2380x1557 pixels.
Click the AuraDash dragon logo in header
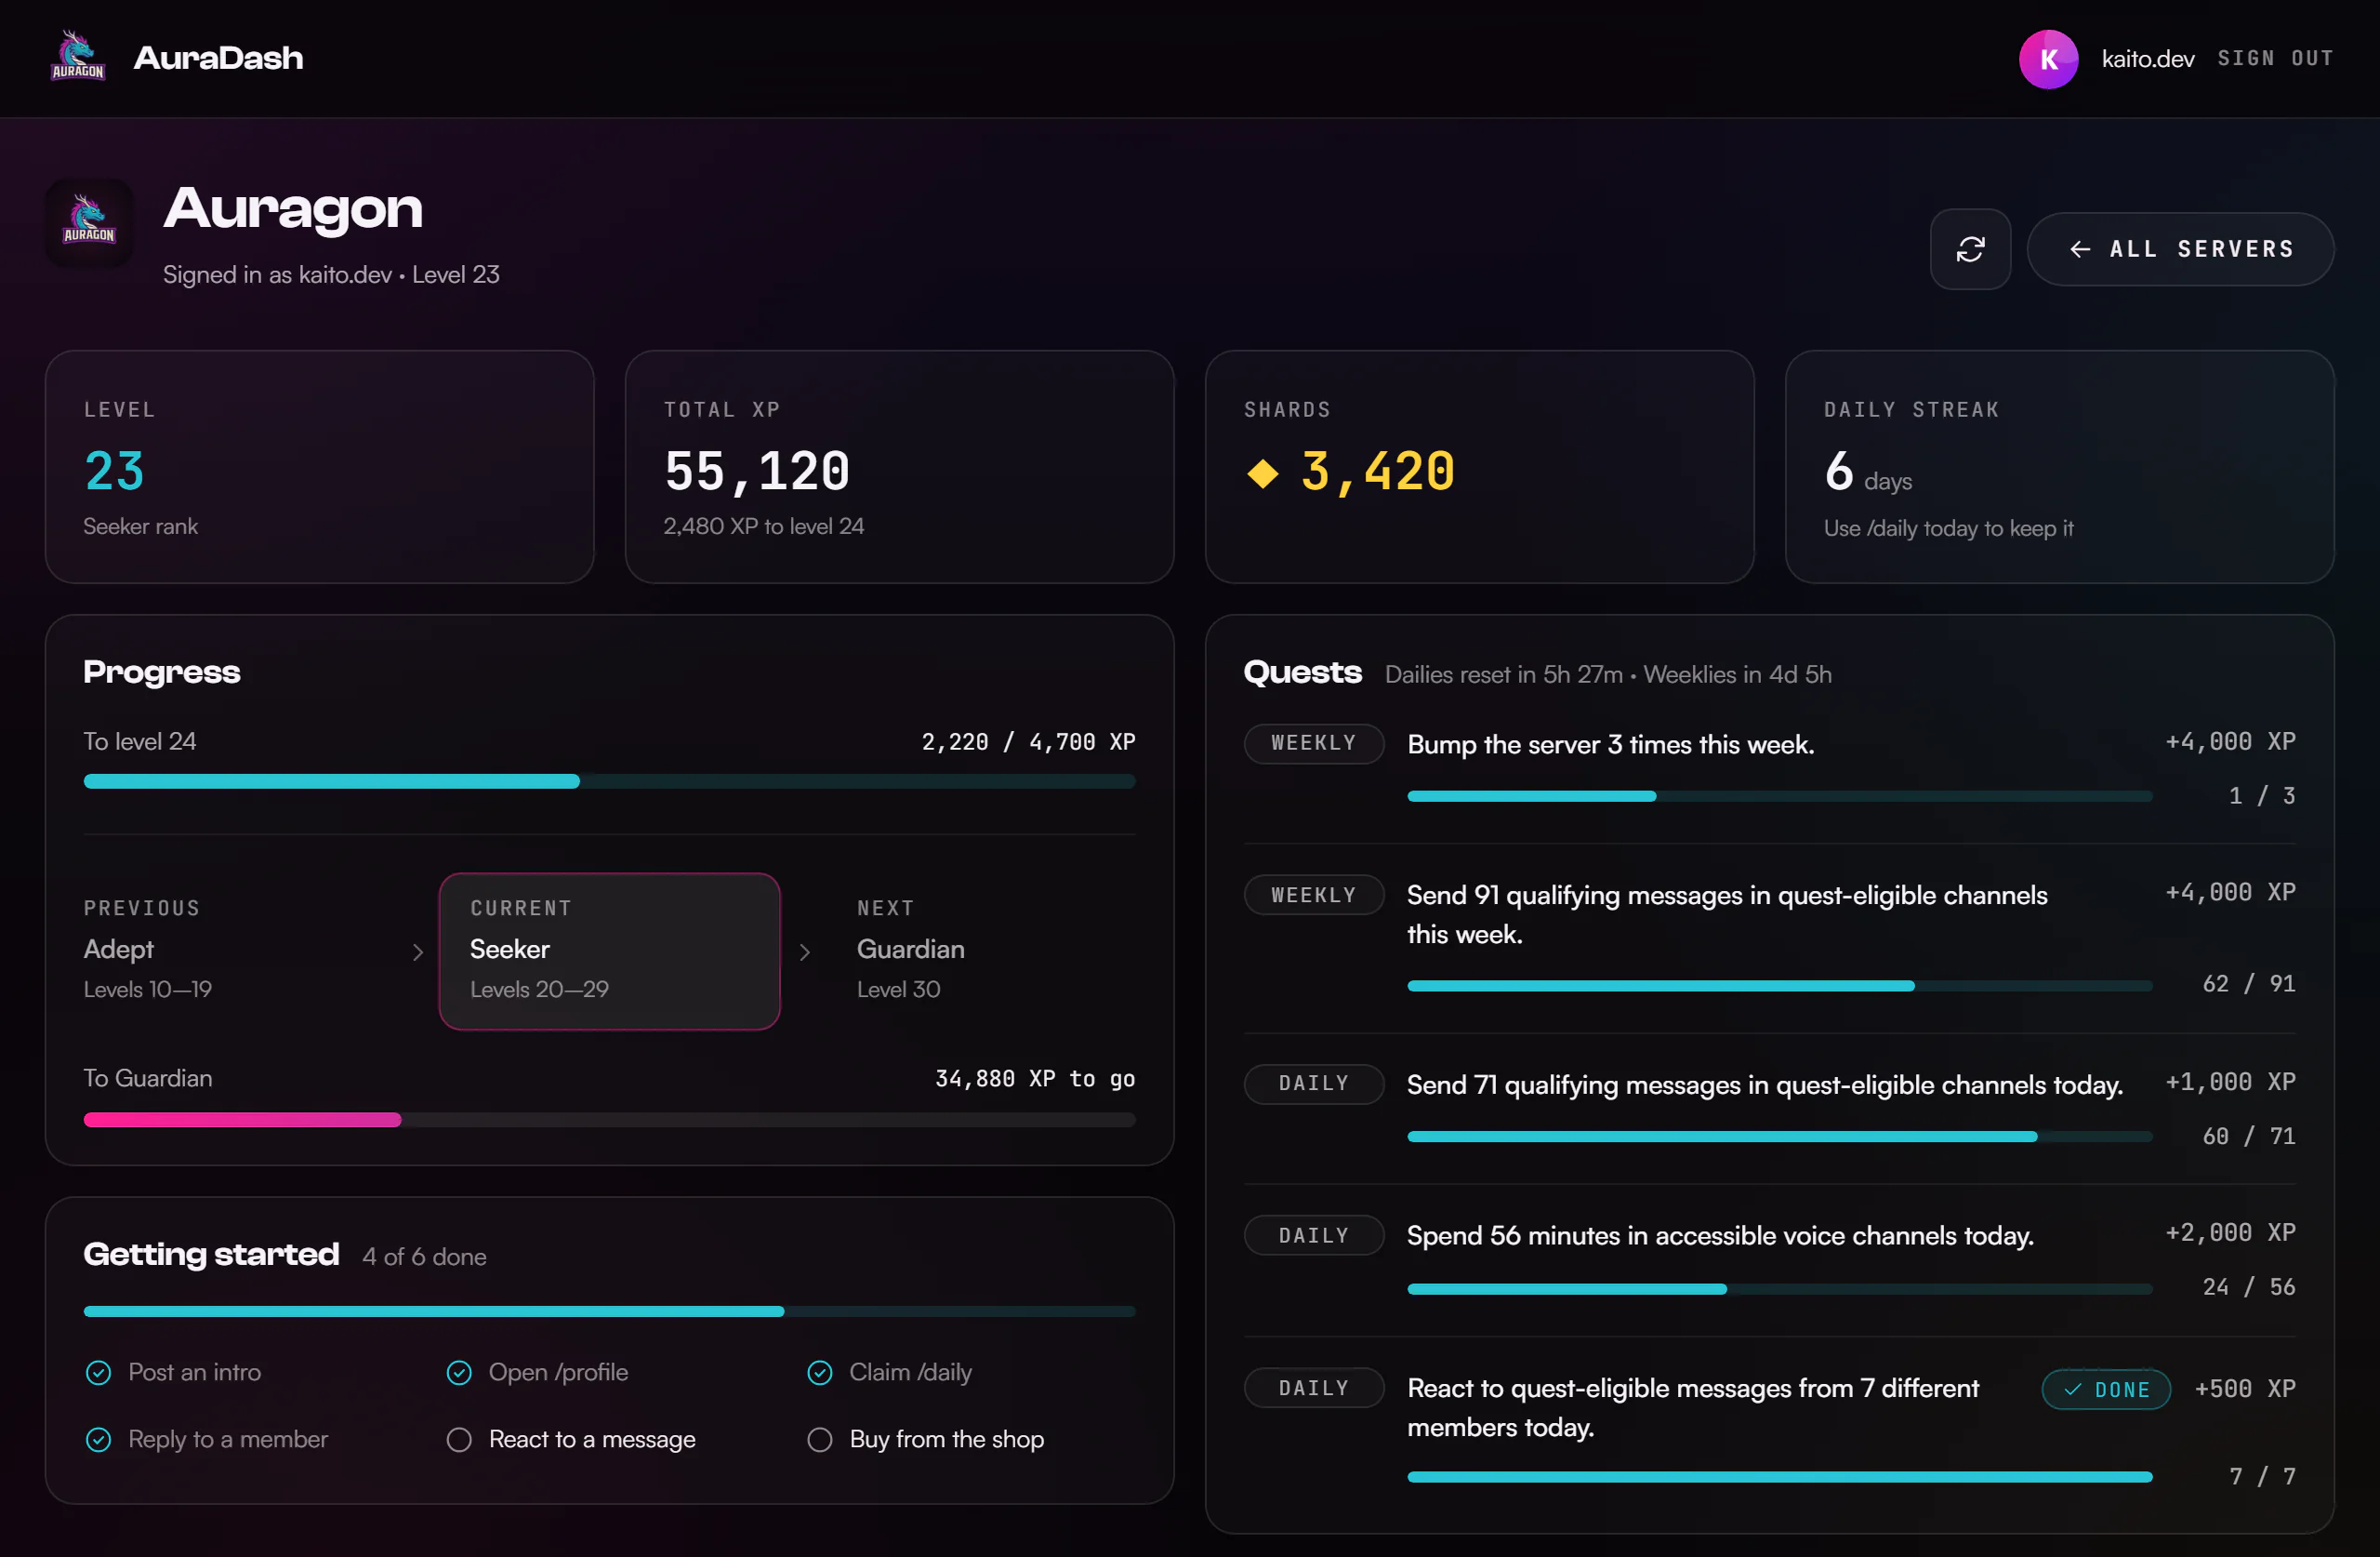tap(78, 57)
